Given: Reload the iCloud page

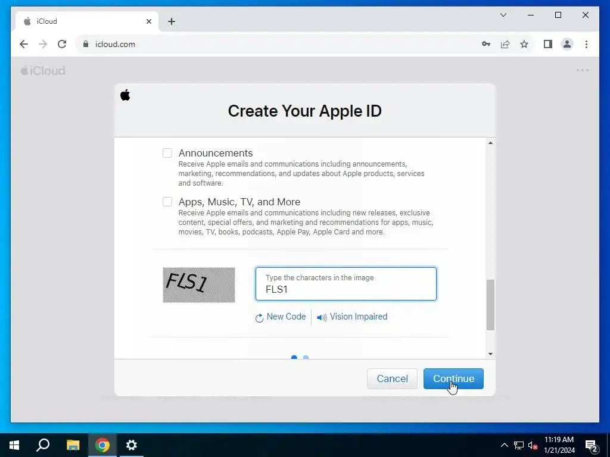Looking at the screenshot, I should pos(62,44).
